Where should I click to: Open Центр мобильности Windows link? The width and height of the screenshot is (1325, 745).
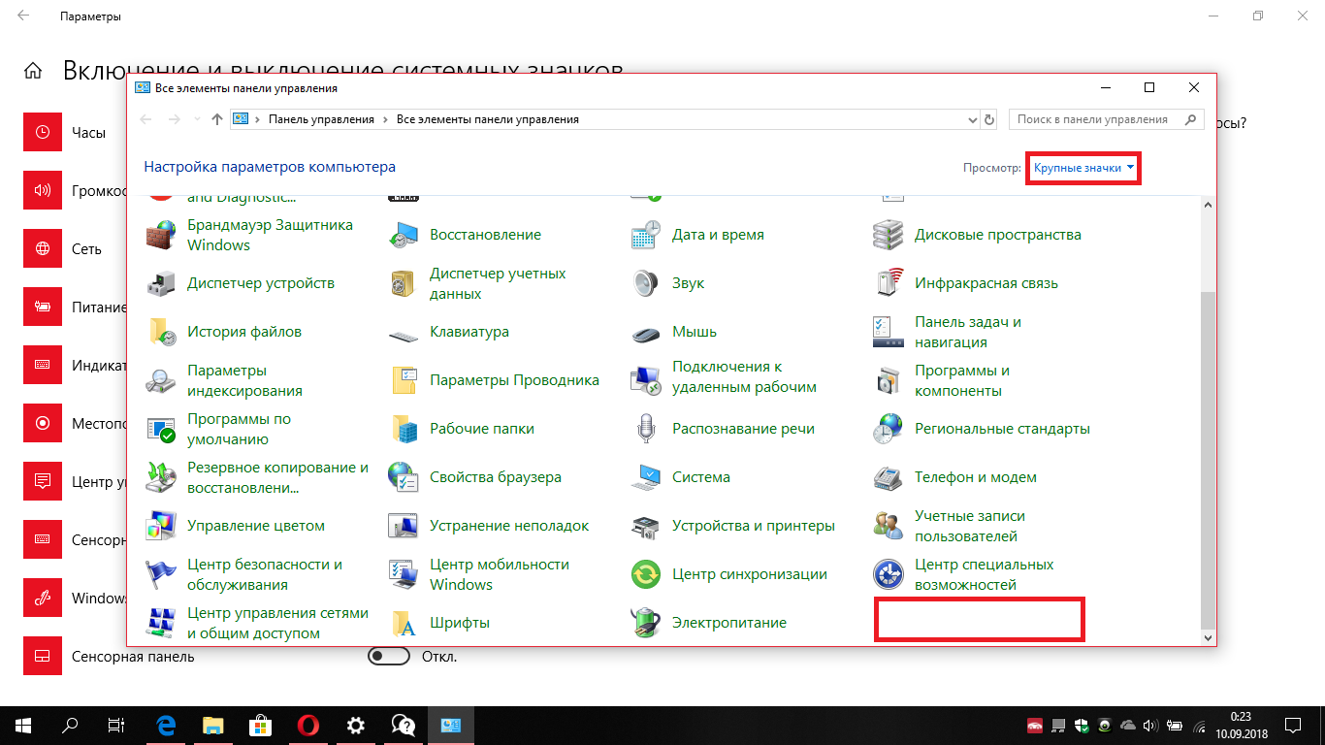click(500, 574)
